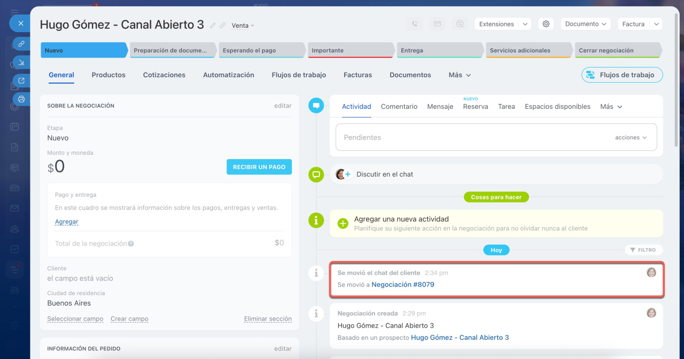
Task: Click the chat bubble icon in the header
Action: (x=460, y=24)
